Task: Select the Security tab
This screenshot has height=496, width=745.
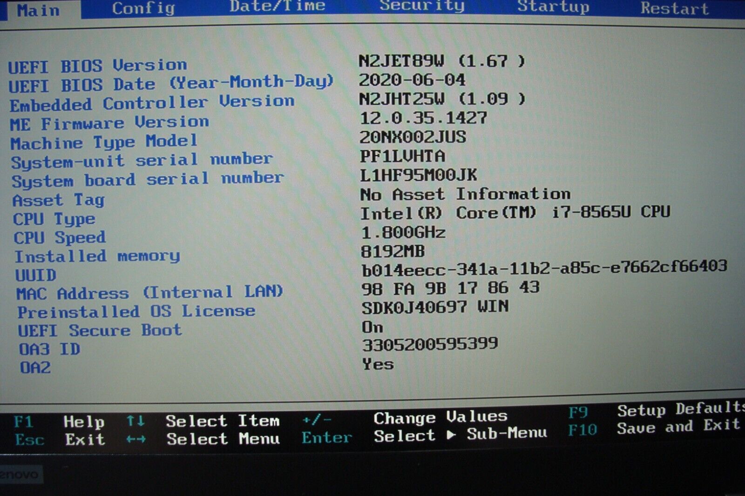Action: point(420,6)
